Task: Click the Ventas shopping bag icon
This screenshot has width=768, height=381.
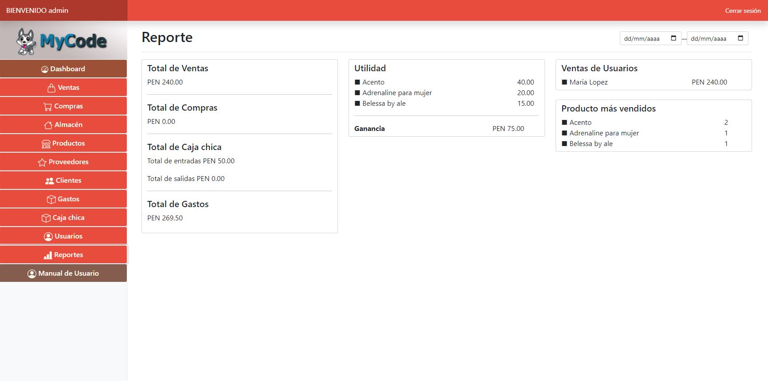Action: tap(51, 88)
